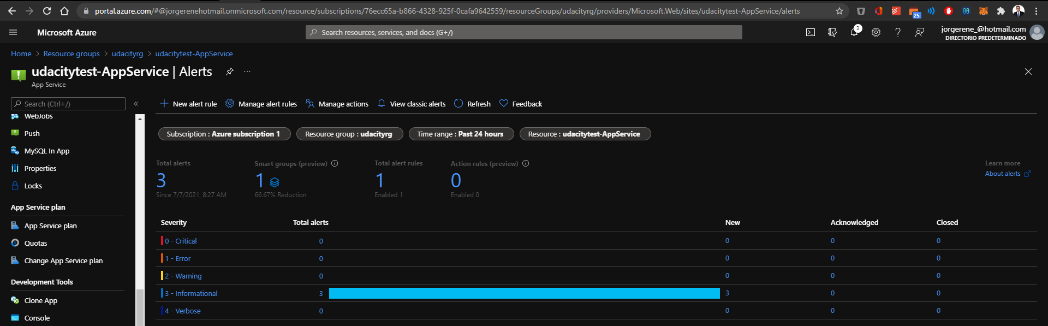Click the Informational alerts blue bar

(x=525, y=293)
